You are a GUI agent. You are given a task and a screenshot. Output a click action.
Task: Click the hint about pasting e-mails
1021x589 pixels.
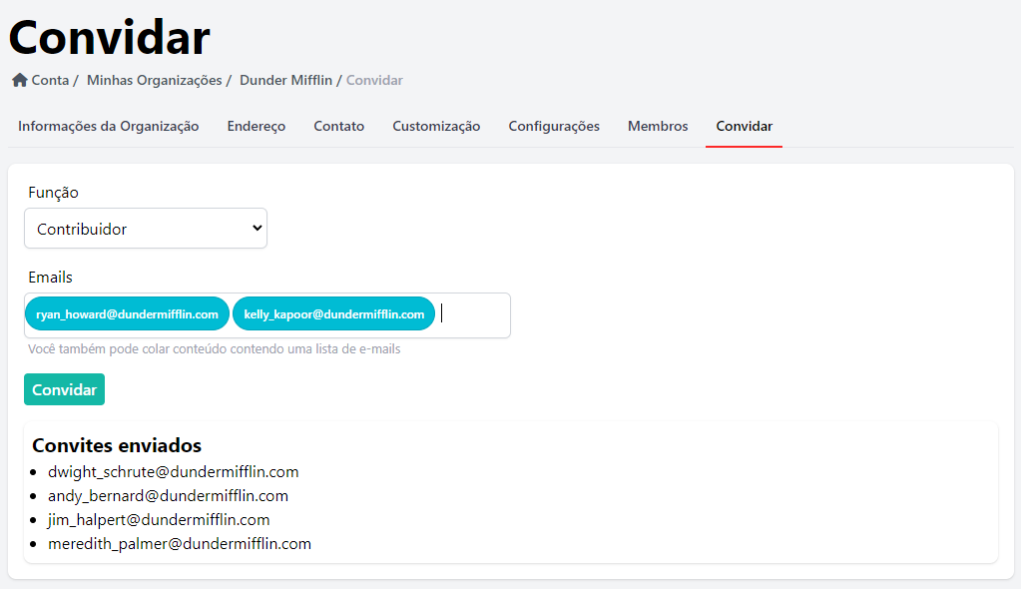point(215,349)
